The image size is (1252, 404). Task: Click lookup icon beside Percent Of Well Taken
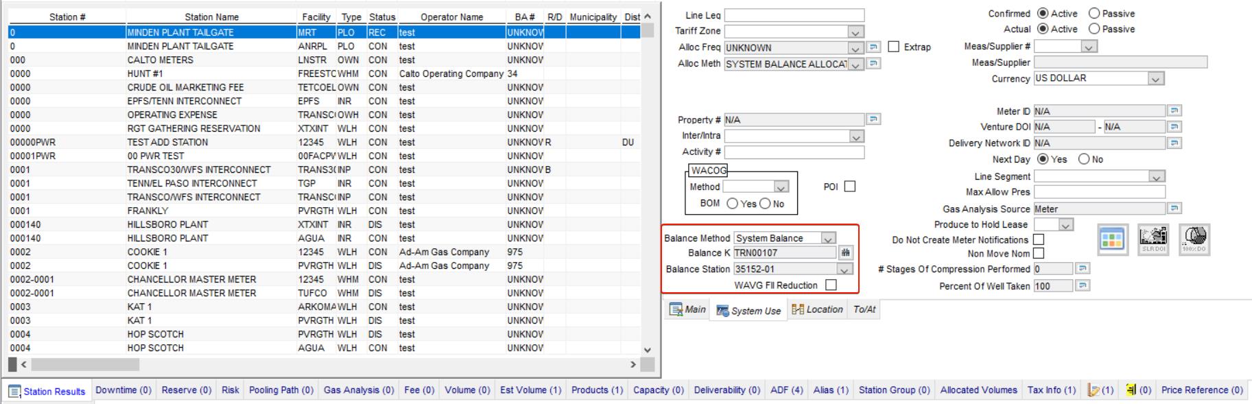[1083, 286]
